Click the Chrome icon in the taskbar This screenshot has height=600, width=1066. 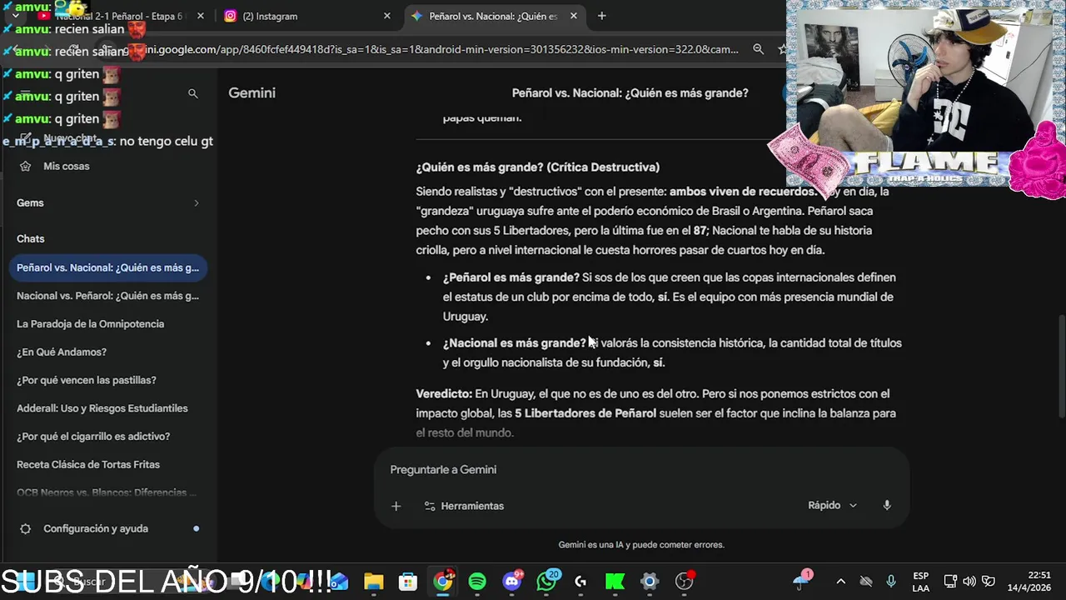tap(443, 581)
